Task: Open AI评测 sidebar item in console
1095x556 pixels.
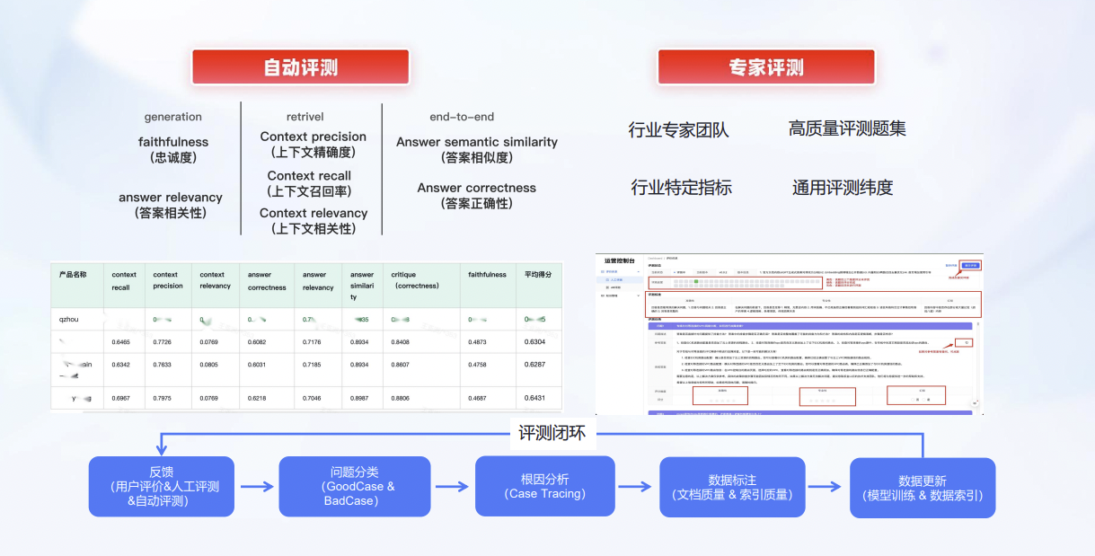Action: (619, 287)
